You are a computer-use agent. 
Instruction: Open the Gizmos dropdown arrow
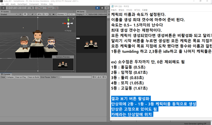66,14
